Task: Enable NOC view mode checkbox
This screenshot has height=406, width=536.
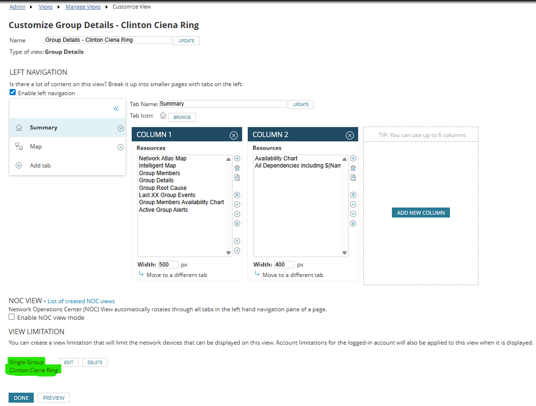Action: tap(11, 317)
